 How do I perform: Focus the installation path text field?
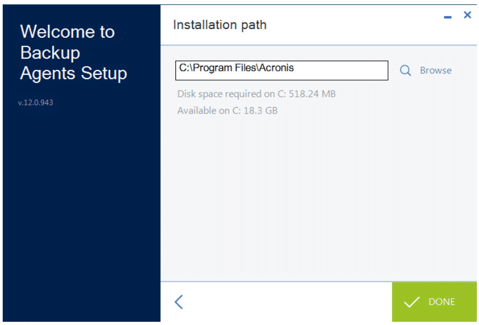click(281, 70)
